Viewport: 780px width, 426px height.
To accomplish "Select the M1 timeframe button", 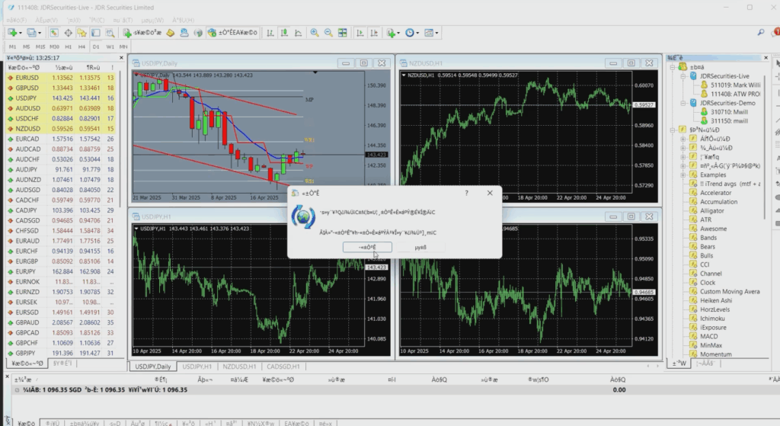I will (x=13, y=46).
